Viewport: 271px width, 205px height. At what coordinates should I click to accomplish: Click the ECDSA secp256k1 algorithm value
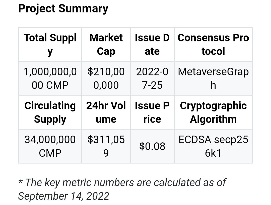pos(213,146)
